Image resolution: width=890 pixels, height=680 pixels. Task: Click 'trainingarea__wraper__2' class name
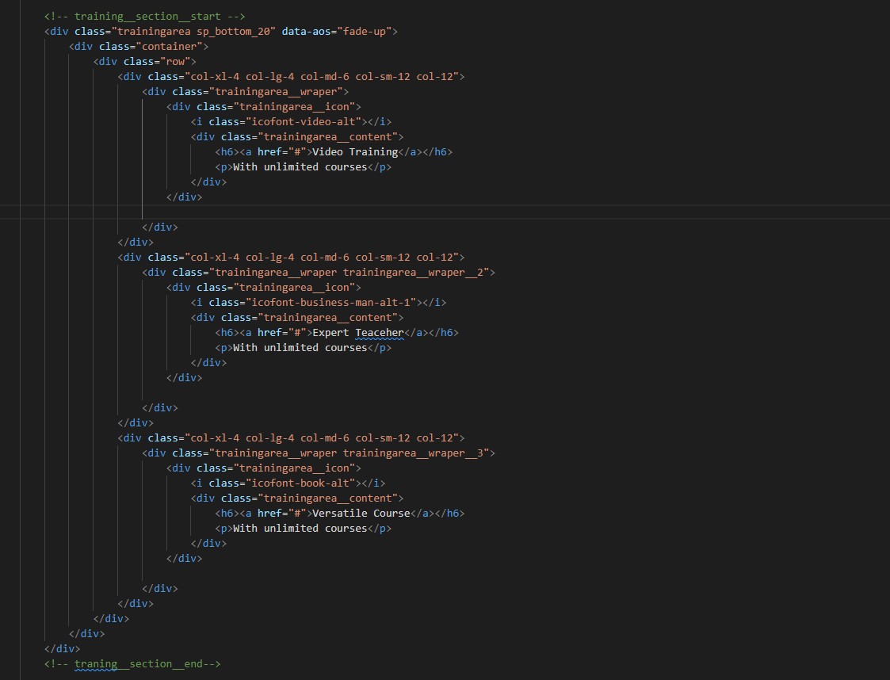413,273
